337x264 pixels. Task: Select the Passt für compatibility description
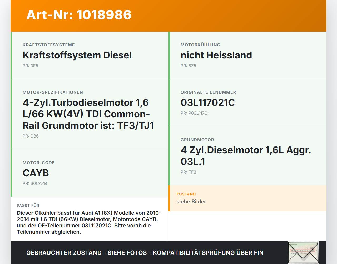tap(89, 222)
